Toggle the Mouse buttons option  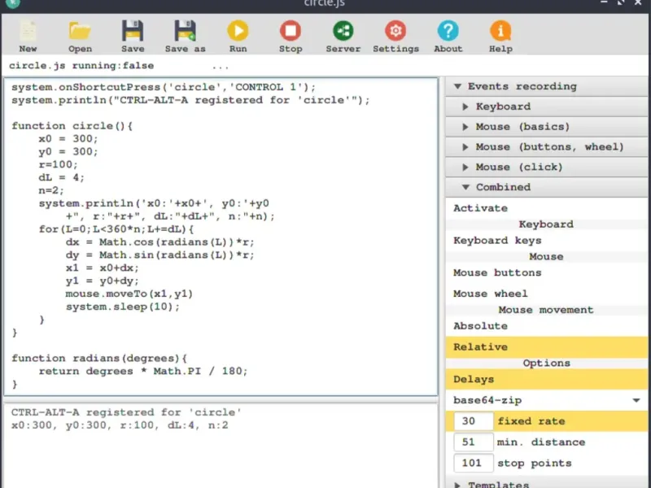pyautogui.click(x=546, y=273)
